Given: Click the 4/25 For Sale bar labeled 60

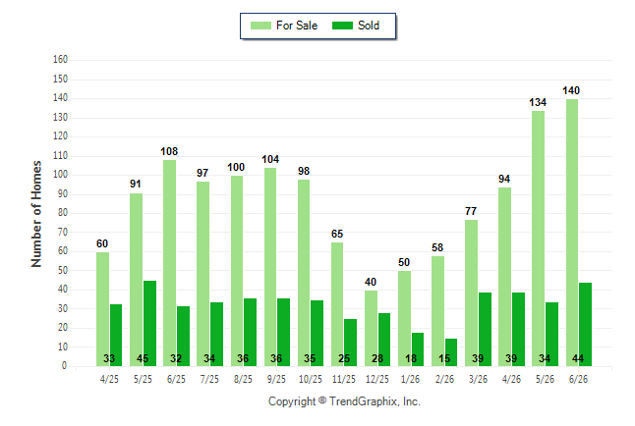Looking at the screenshot, I should point(103,309).
